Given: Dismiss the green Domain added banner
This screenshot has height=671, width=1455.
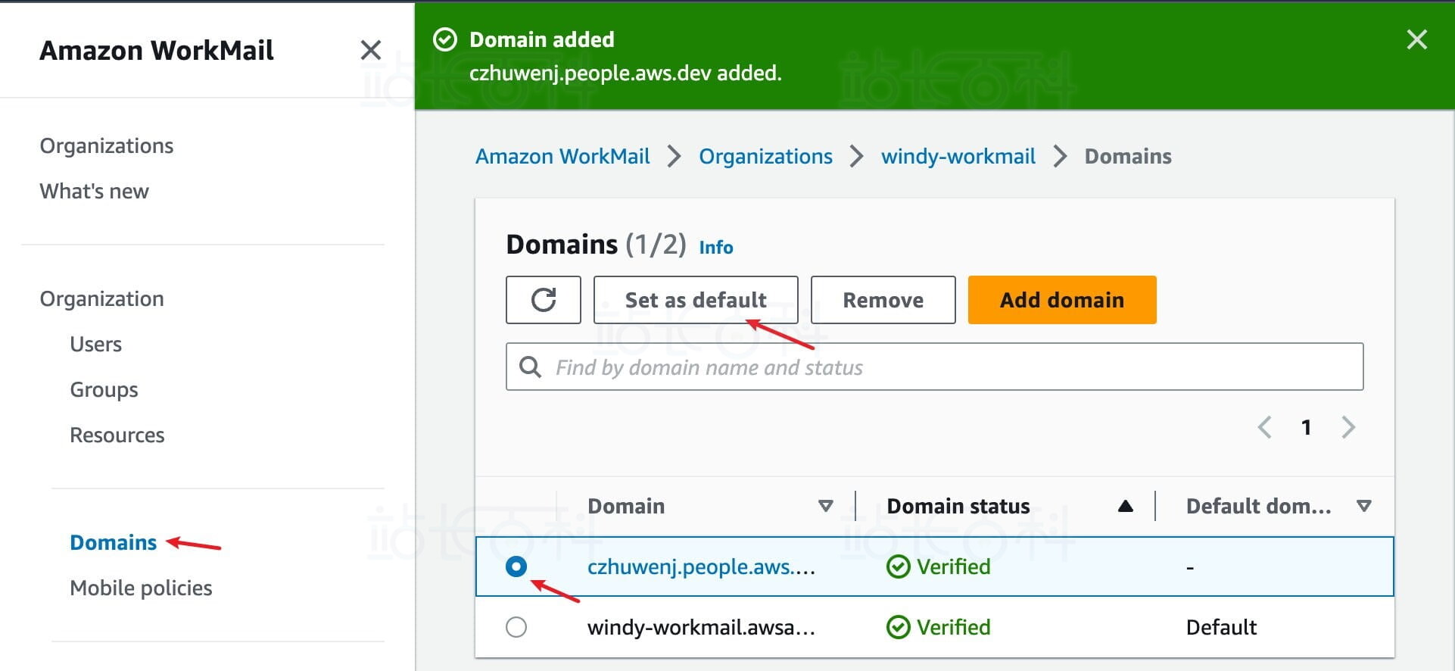Looking at the screenshot, I should tap(1416, 39).
